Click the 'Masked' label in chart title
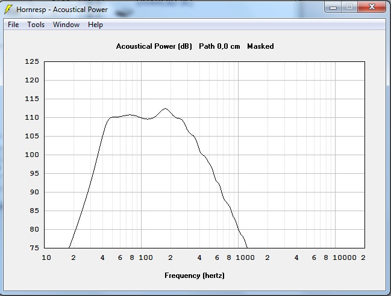391x296 pixels. pos(260,46)
